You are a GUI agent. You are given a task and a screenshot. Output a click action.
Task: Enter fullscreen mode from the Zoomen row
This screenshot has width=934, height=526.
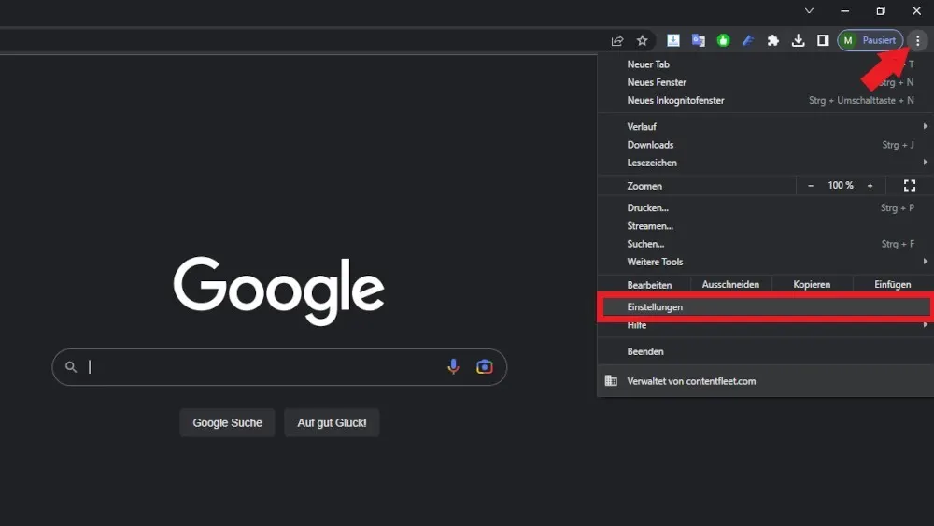(x=910, y=186)
